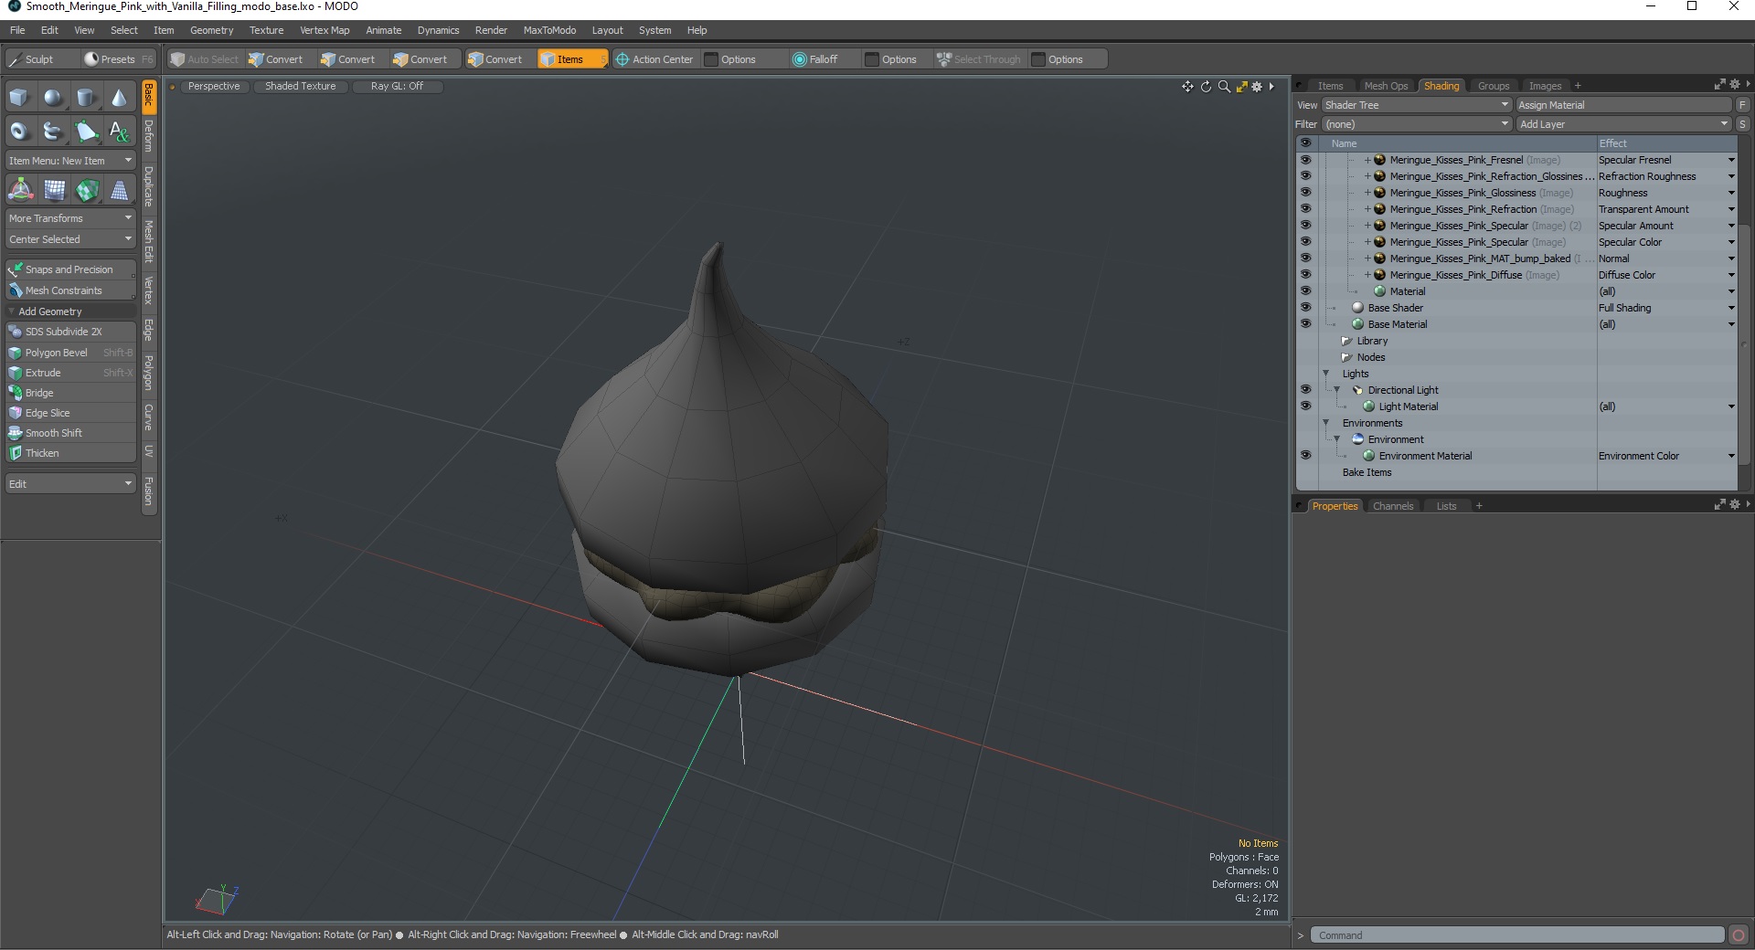Open Properties panel settings gear
Screen dimensions: 1755x950
click(x=1734, y=505)
